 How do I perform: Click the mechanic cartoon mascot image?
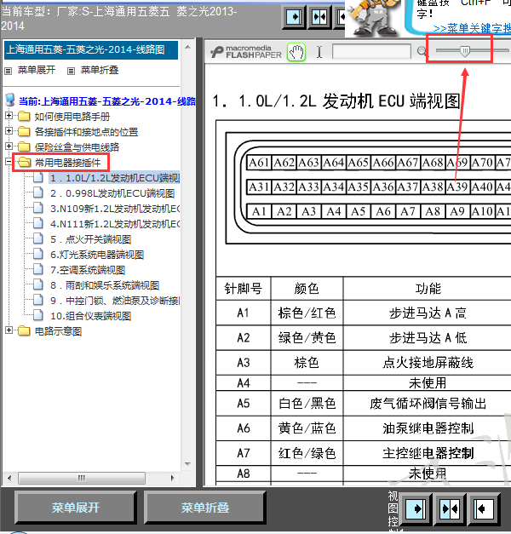coord(373,18)
